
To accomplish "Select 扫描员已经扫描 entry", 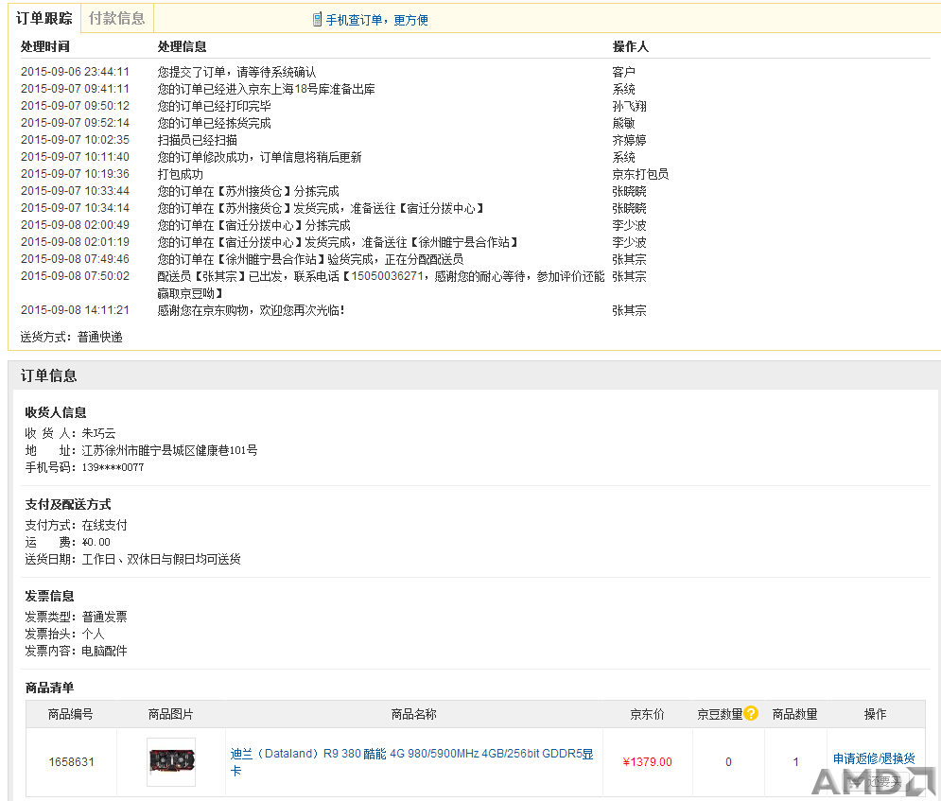I will tap(197, 140).
